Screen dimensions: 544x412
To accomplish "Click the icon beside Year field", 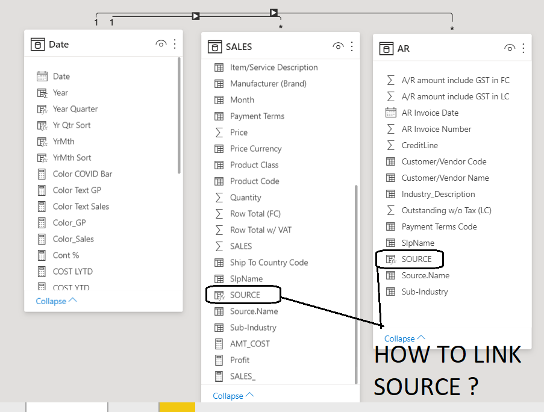I will coord(42,93).
